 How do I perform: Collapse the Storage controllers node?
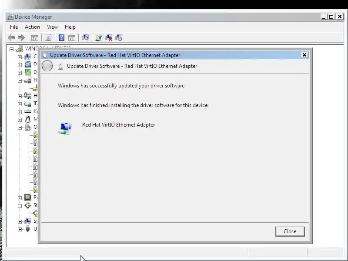coord(20,206)
